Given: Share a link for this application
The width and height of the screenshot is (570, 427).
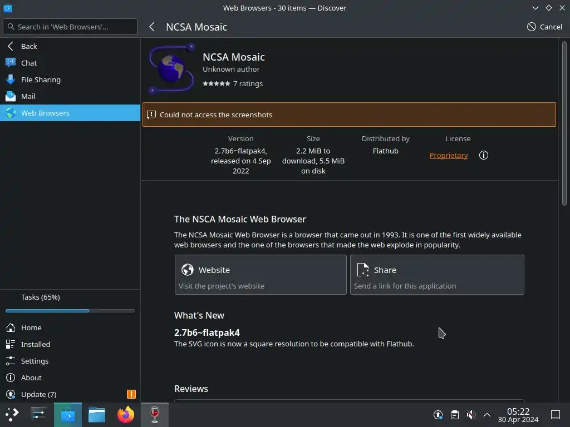Looking at the screenshot, I should [x=437, y=275].
